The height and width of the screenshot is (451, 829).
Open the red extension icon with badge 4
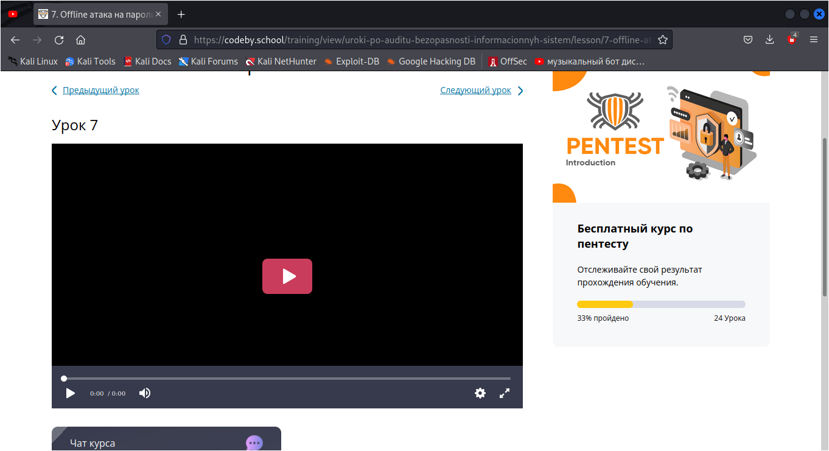pyautogui.click(x=791, y=40)
